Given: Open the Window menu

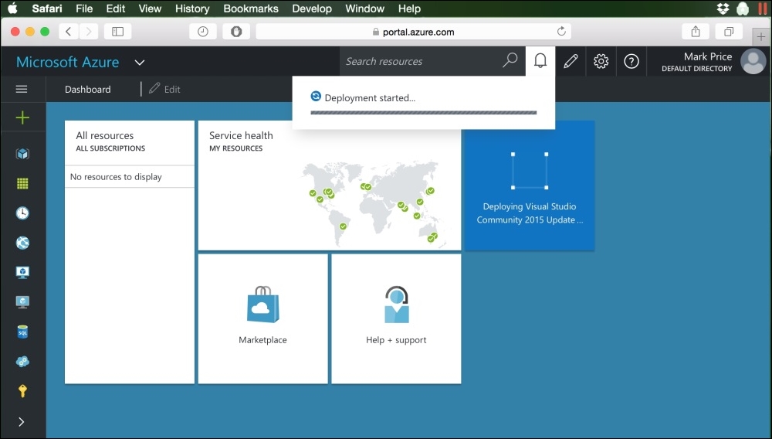Looking at the screenshot, I should [365, 9].
